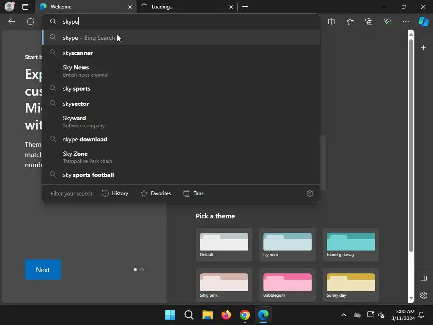Filter search suggestions by Favorites
The image size is (433, 325).
156,193
